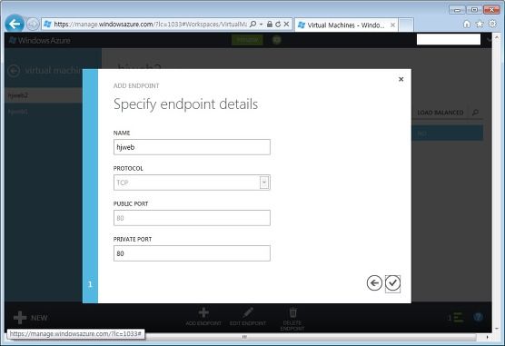This screenshot has height=346, width=505.
Task: Click the PRIVATE PORT input field
Action: [192, 253]
